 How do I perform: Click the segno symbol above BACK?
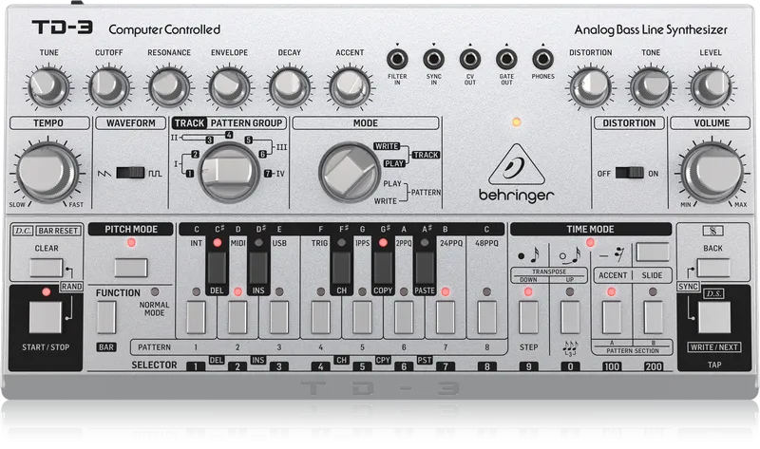pos(713,231)
